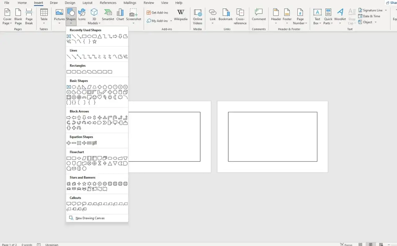Choose the lightning bolt basic shape
Screen dimensions: 397x246
[105, 97]
